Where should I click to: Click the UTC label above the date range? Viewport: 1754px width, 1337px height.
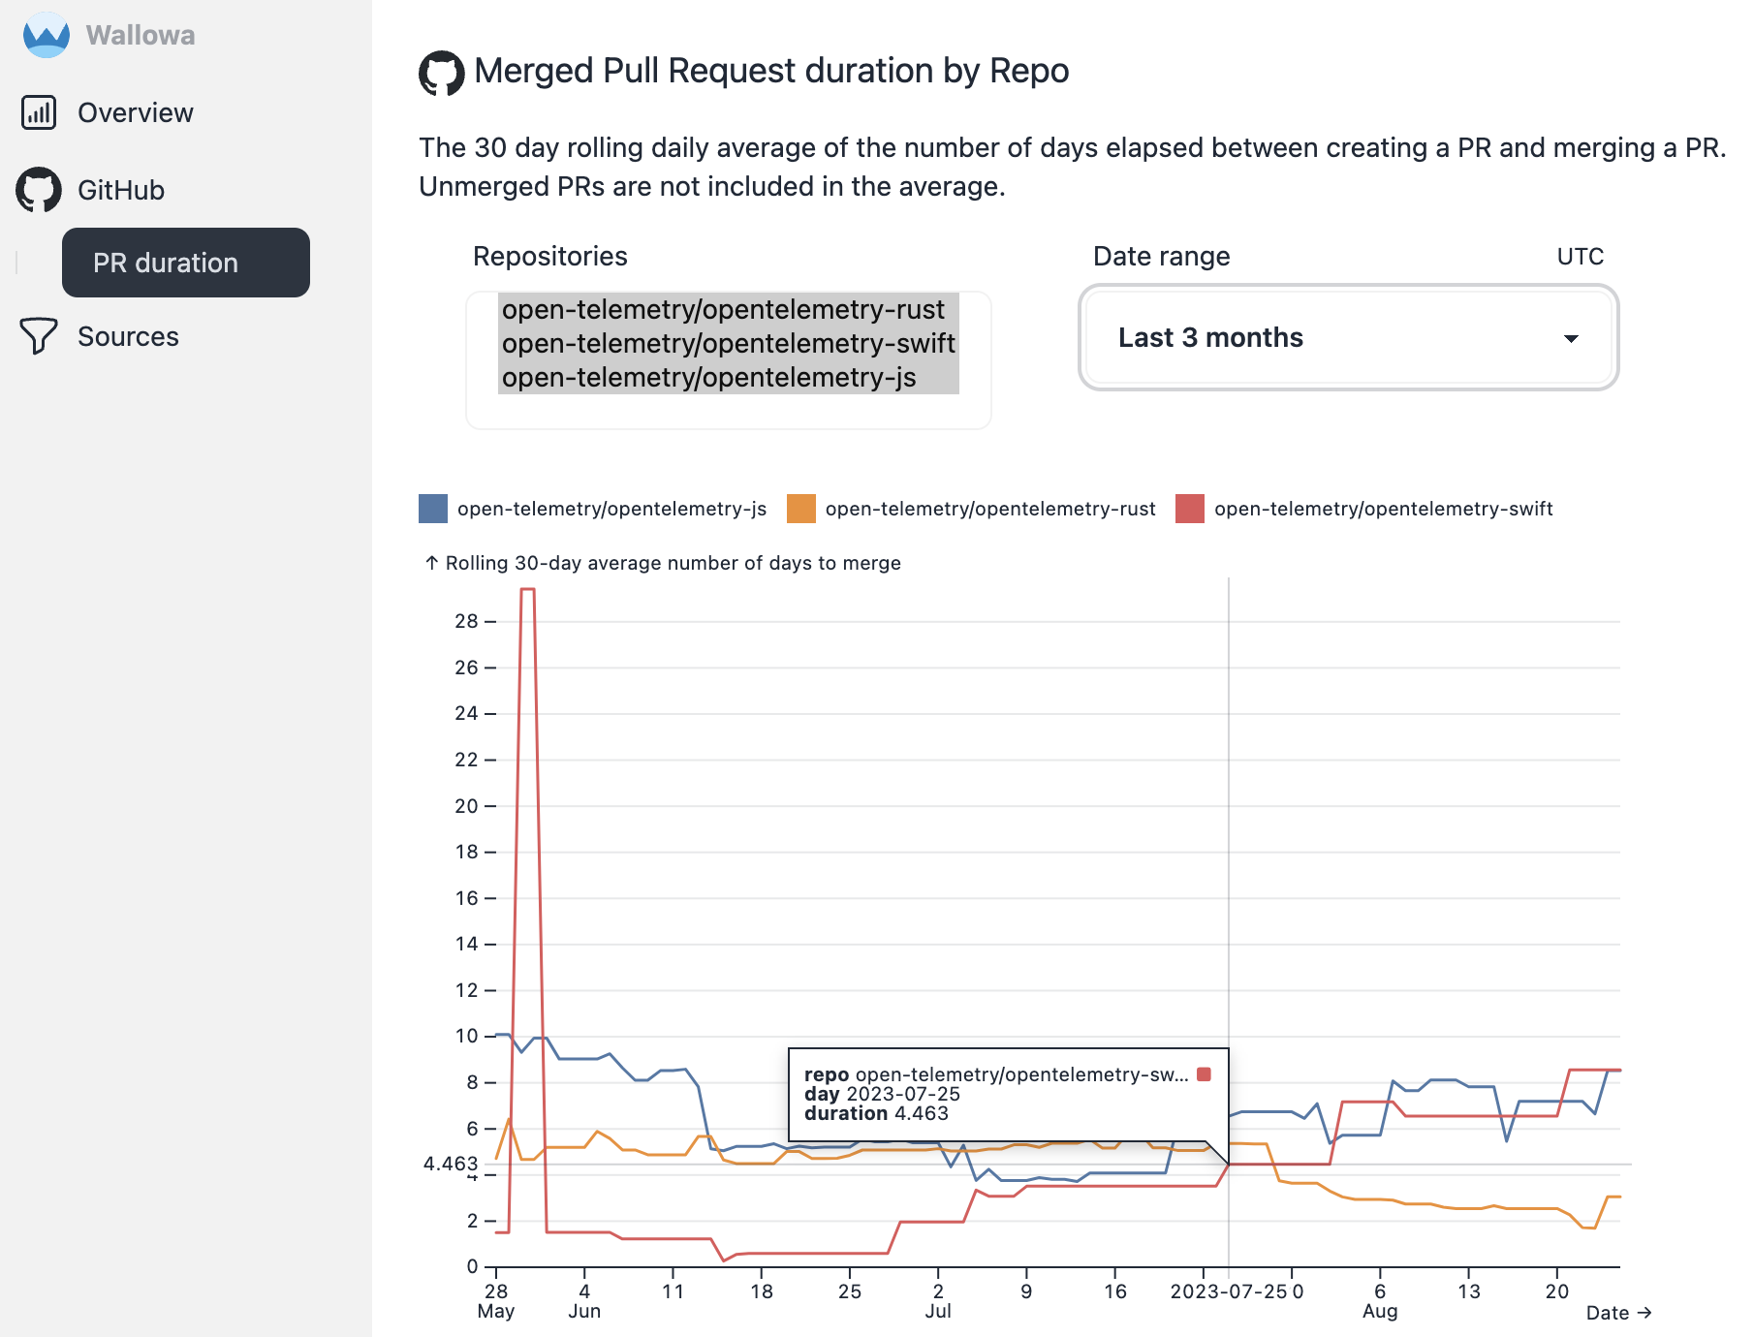point(1579,256)
